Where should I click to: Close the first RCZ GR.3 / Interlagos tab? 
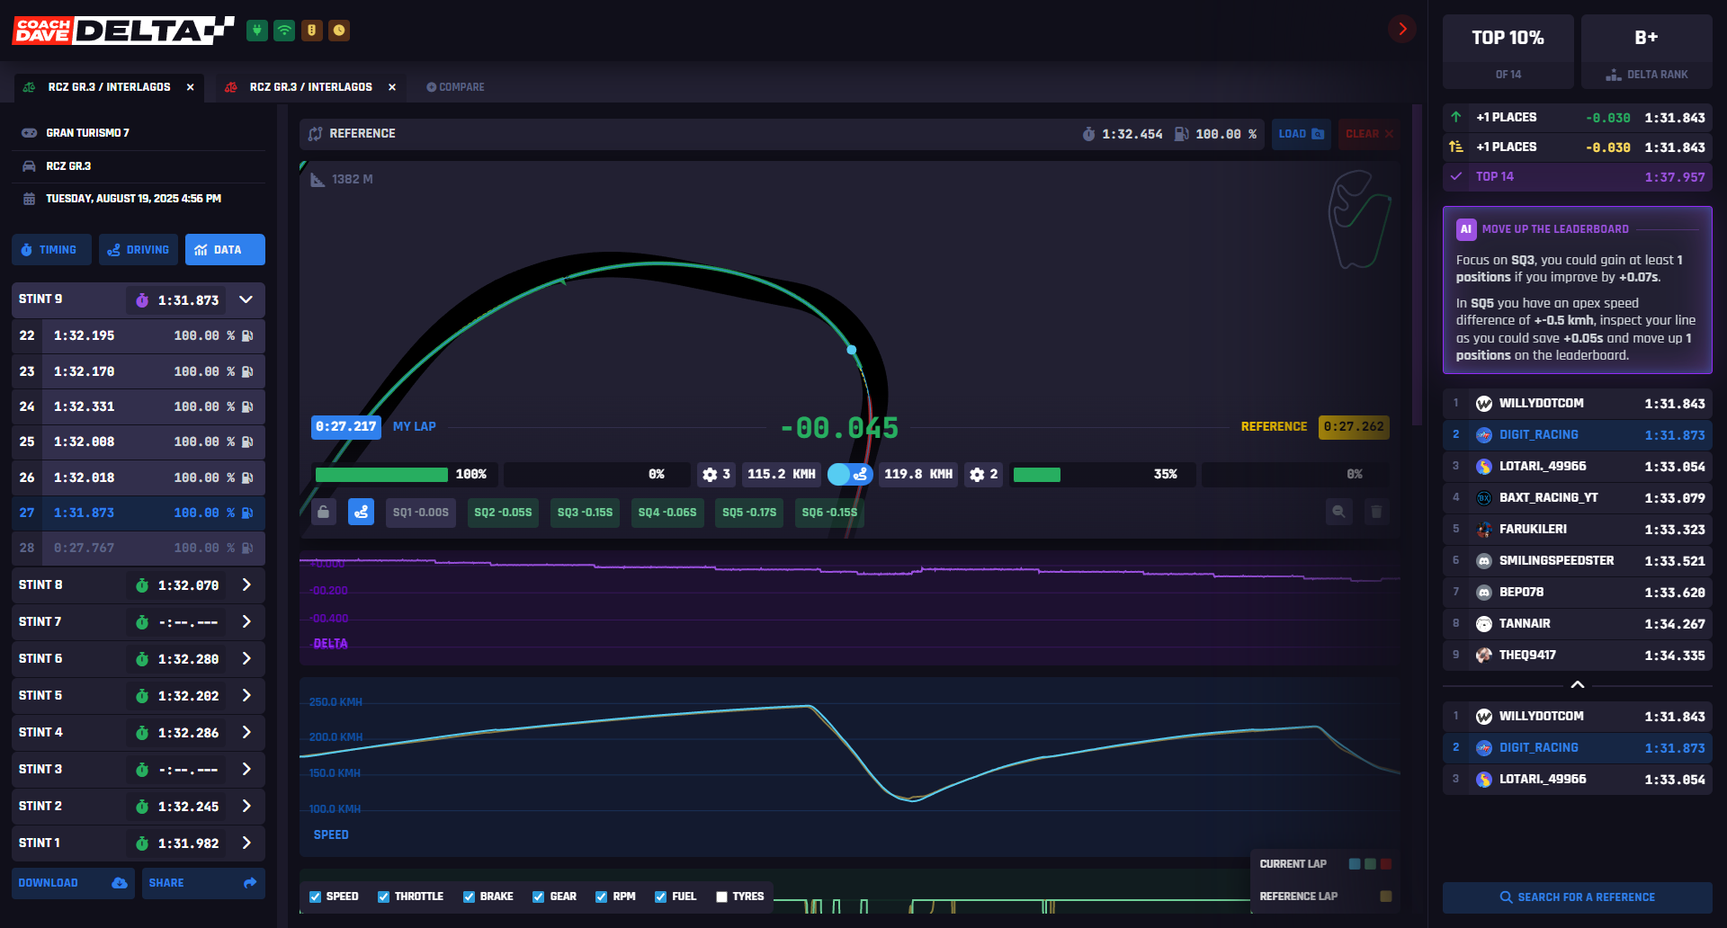click(x=191, y=87)
